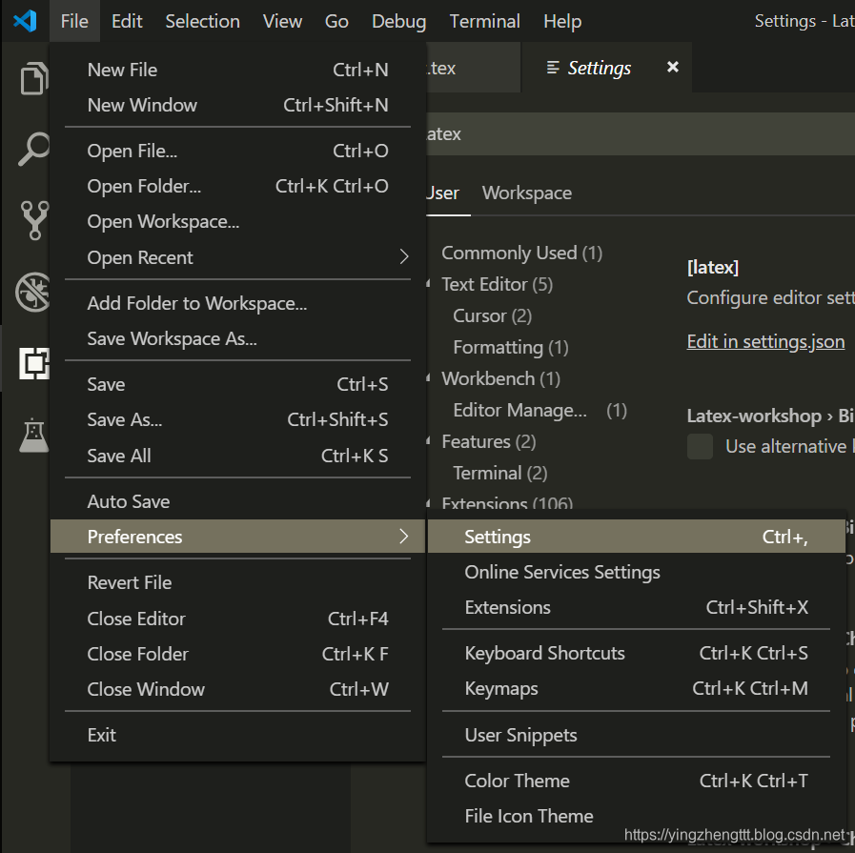Select Open File... menu entry
The height and width of the screenshot is (853, 855).
[237, 151]
